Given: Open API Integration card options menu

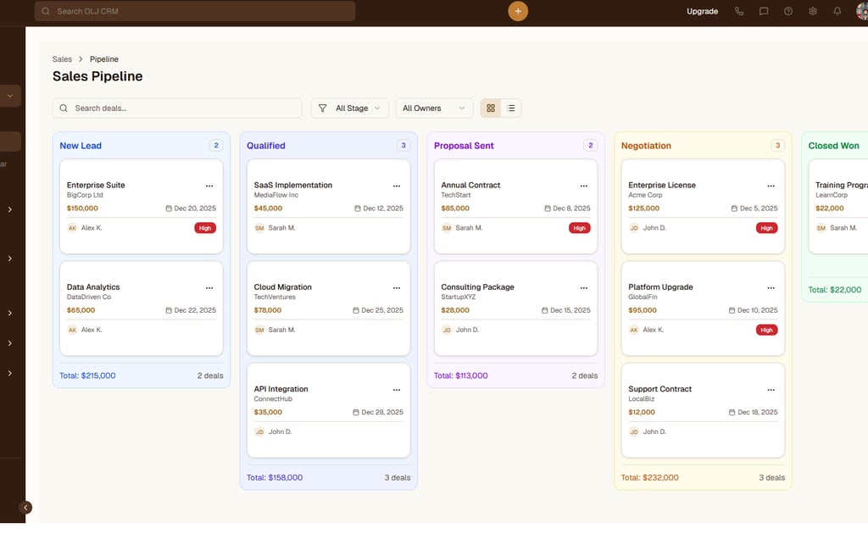Looking at the screenshot, I should click(397, 390).
